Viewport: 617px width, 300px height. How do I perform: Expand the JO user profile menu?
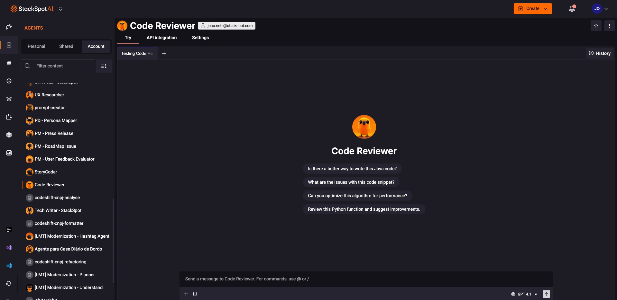[600, 9]
